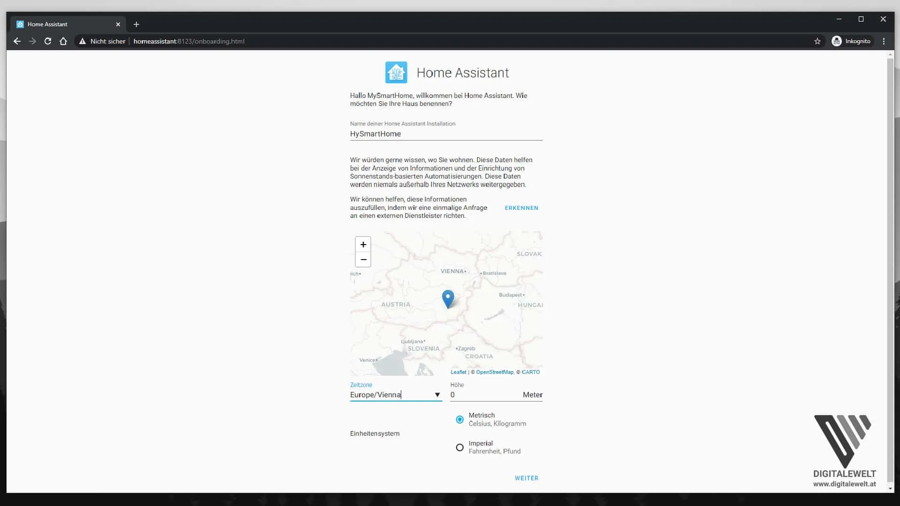Screen dimensions: 900x506
Task: Select the Metrisch unit system
Action: tap(460, 419)
